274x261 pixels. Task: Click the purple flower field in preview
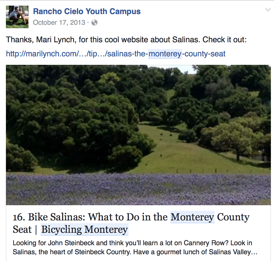click(138, 189)
